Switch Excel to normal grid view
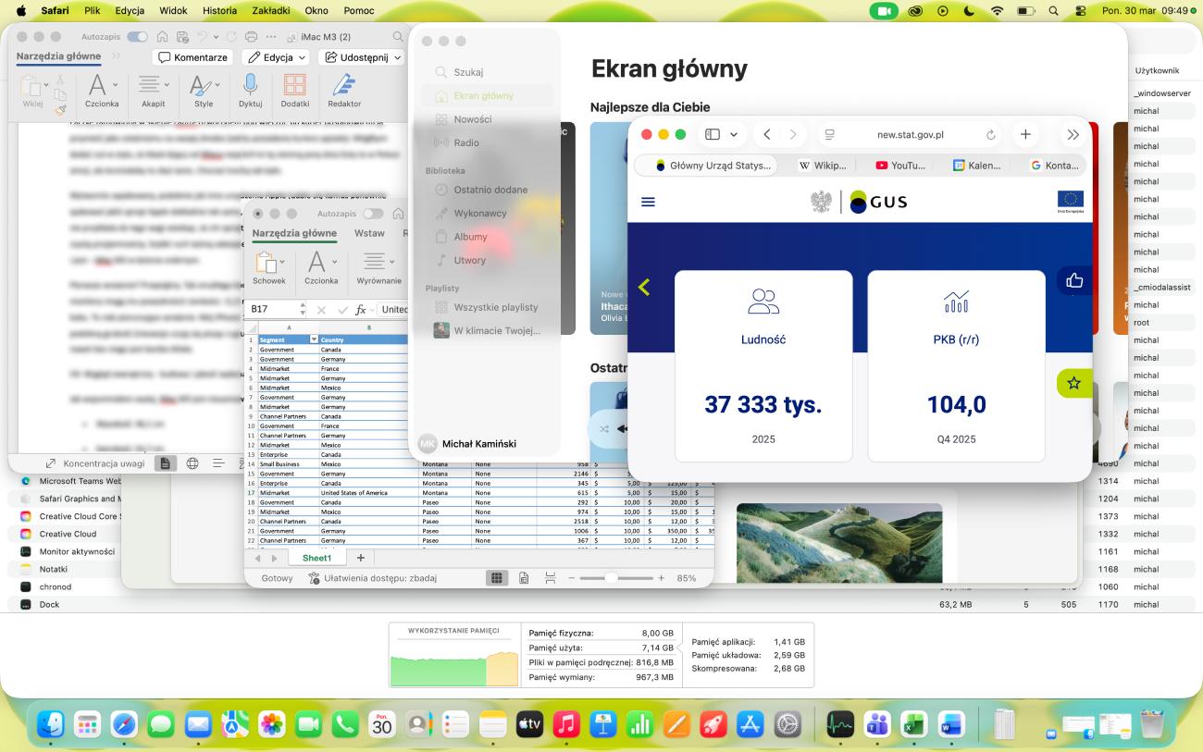The width and height of the screenshot is (1203, 752). click(497, 578)
